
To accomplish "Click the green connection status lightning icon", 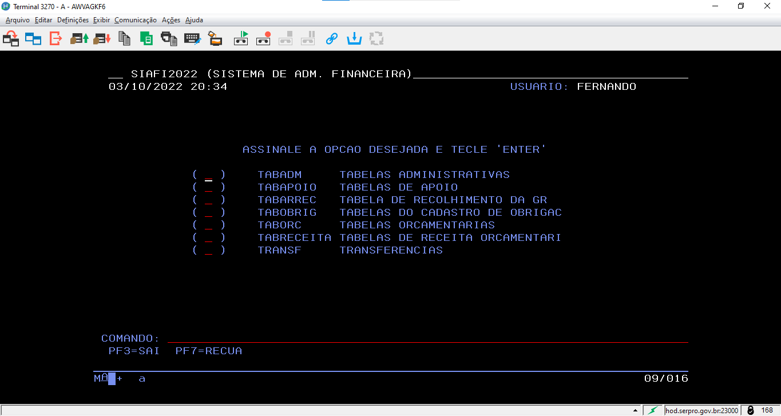I will (x=652, y=410).
